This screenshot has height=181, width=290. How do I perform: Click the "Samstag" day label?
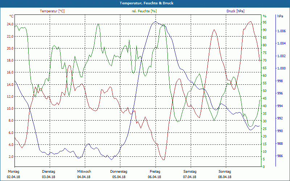point(190,172)
